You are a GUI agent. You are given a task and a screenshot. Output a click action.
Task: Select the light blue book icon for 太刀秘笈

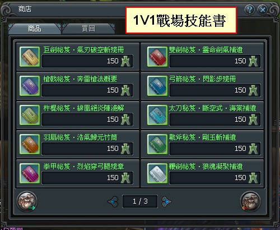coord(157,115)
